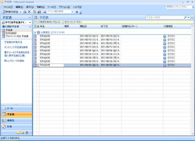Collapse the navigation pane with the double chevron
195x141 pixels.
pyautogui.click(x=30, y=18)
